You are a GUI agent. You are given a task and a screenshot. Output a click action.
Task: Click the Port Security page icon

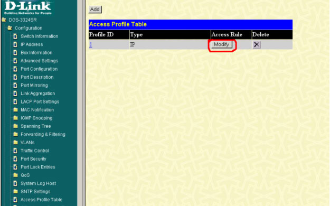pyautogui.click(x=15, y=159)
